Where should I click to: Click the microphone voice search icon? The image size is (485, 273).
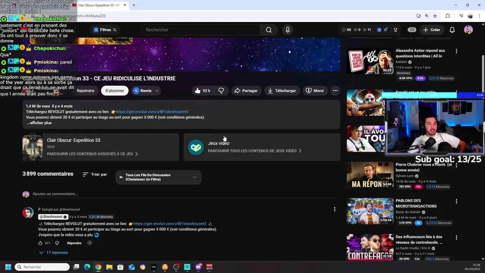(x=288, y=30)
